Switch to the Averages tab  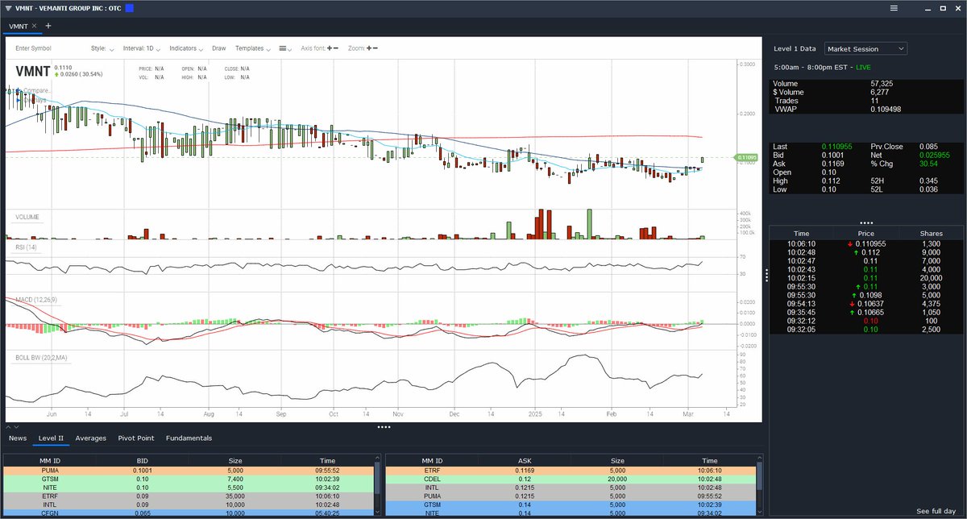coord(91,438)
